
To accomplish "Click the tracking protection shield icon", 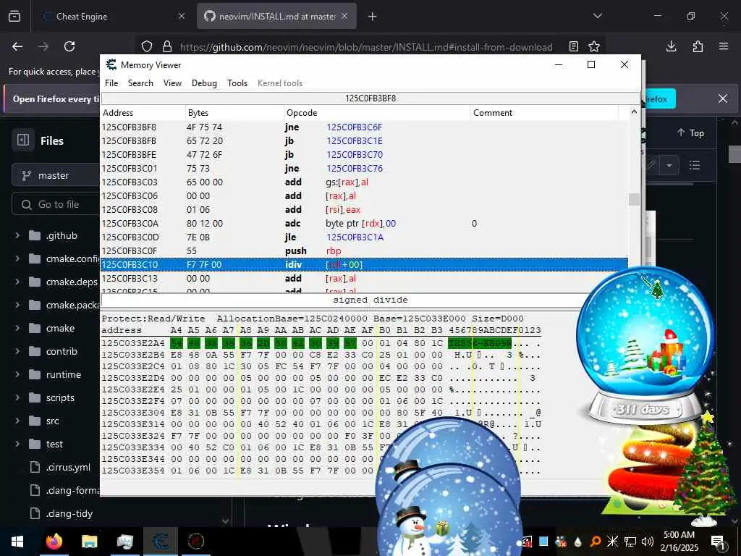I will (x=147, y=47).
